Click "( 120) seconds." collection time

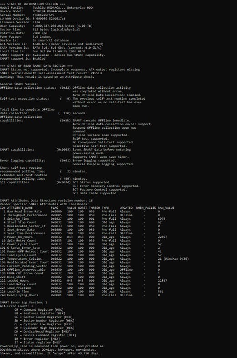pos(73,113)
